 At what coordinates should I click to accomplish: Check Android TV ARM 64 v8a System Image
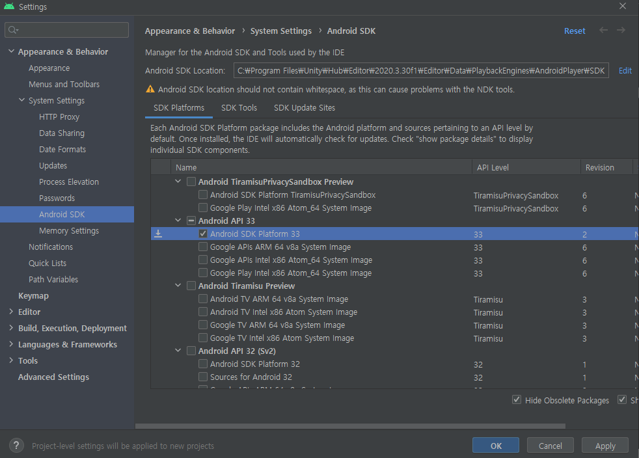pyautogui.click(x=203, y=299)
